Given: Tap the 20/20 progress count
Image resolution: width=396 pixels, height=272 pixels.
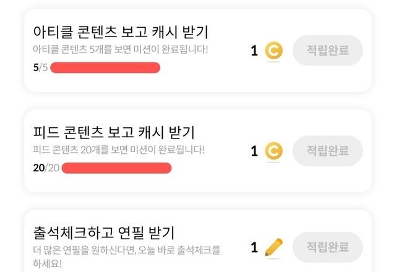Looking at the screenshot, I should click(x=45, y=168).
